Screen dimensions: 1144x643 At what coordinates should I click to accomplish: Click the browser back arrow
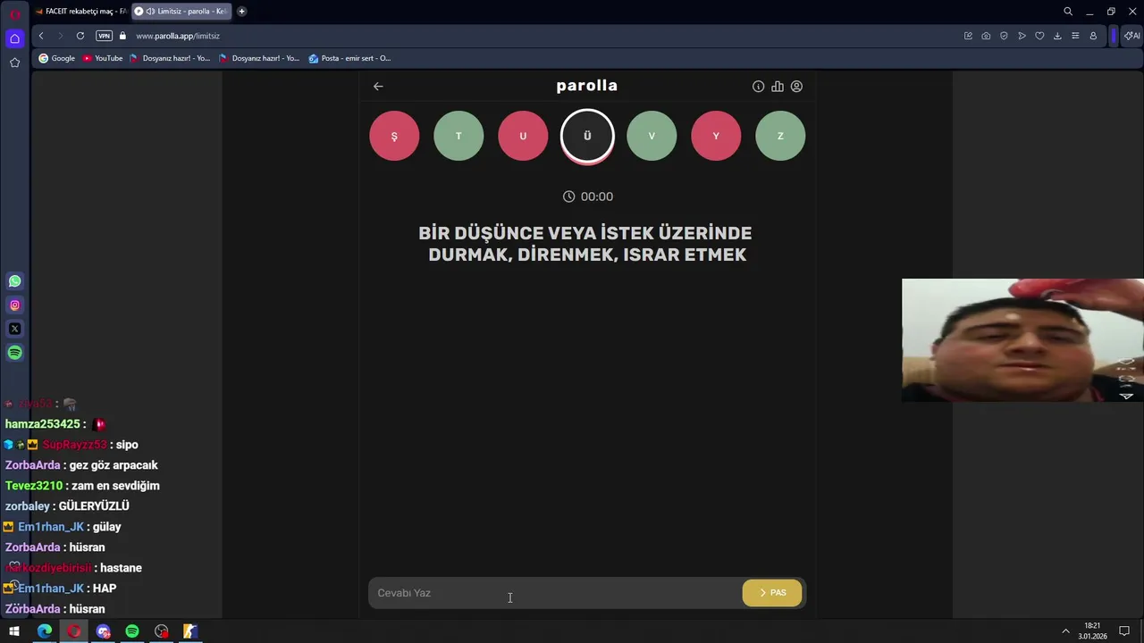pyautogui.click(x=41, y=36)
